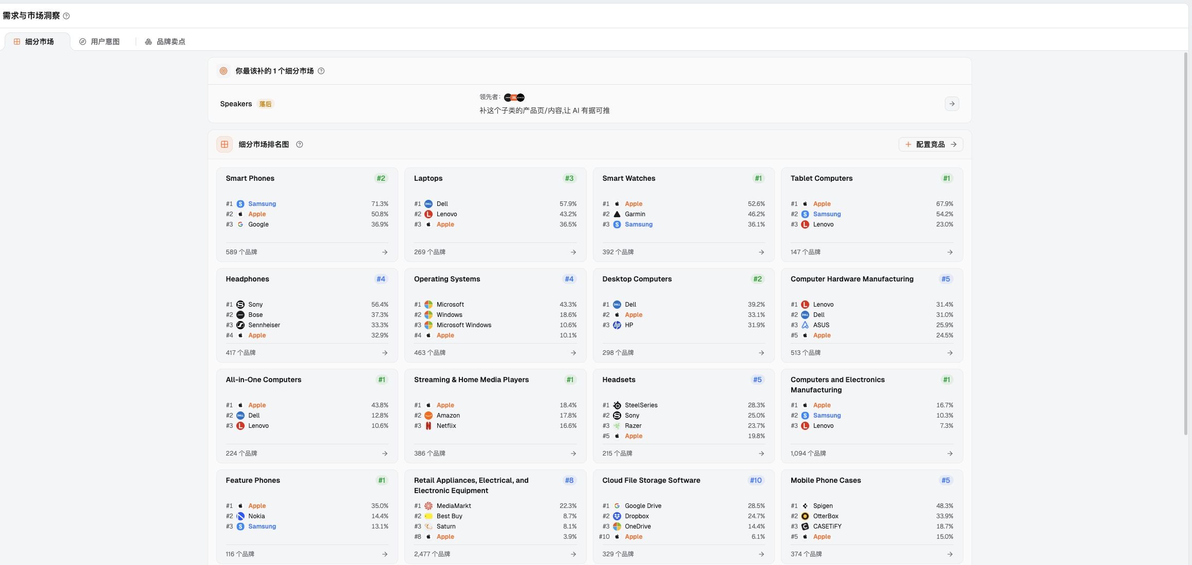Select Nokia row in Feature Phones

[x=307, y=516]
